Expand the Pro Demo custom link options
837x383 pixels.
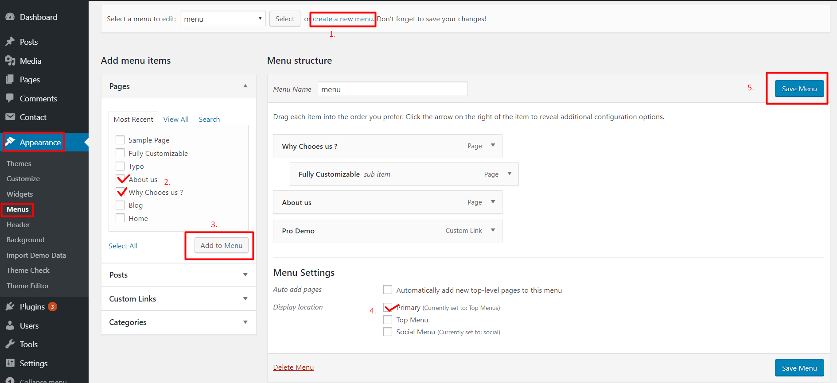pyautogui.click(x=493, y=230)
